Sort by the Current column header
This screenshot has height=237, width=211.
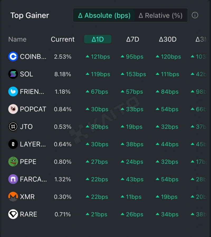[x=63, y=39]
